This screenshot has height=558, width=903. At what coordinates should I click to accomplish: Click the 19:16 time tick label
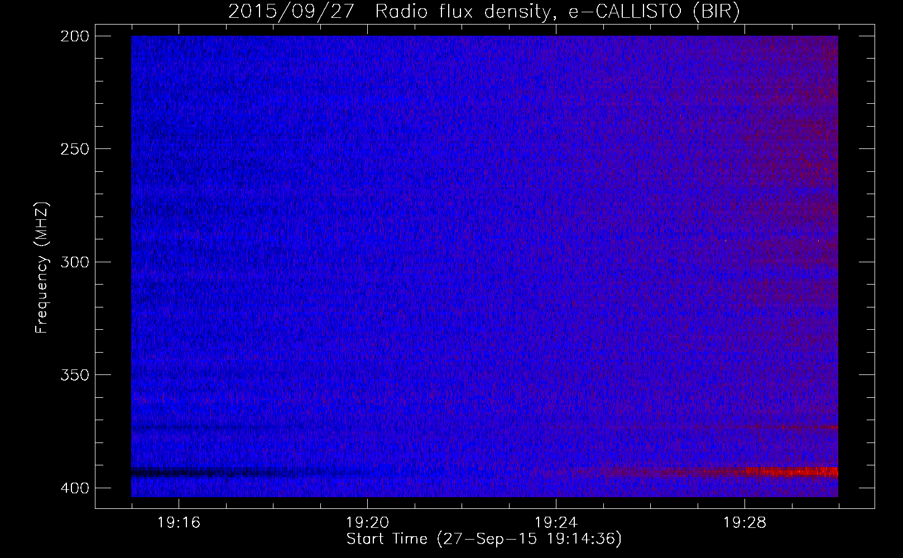click(179, 523)
